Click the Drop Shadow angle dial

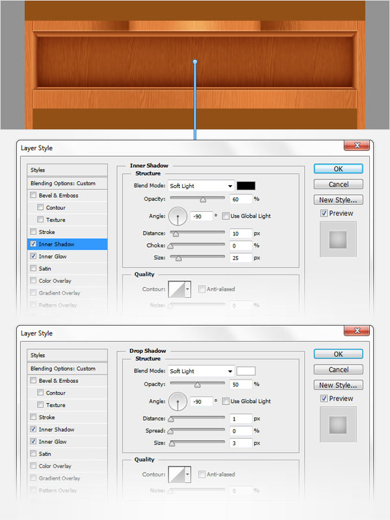click(177, 402)
